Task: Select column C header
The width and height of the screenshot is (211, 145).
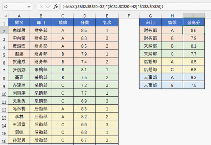Action: 63,16
